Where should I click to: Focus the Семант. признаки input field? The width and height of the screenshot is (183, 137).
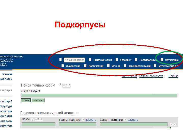coord(134,124)
